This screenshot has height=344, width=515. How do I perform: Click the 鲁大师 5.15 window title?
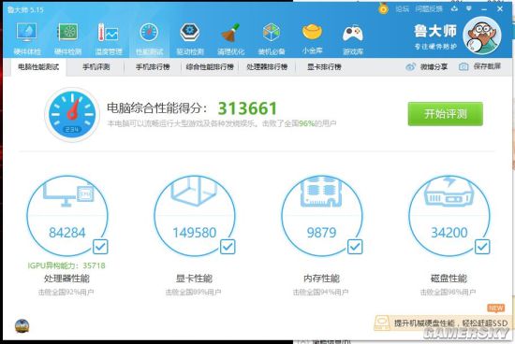25,9
